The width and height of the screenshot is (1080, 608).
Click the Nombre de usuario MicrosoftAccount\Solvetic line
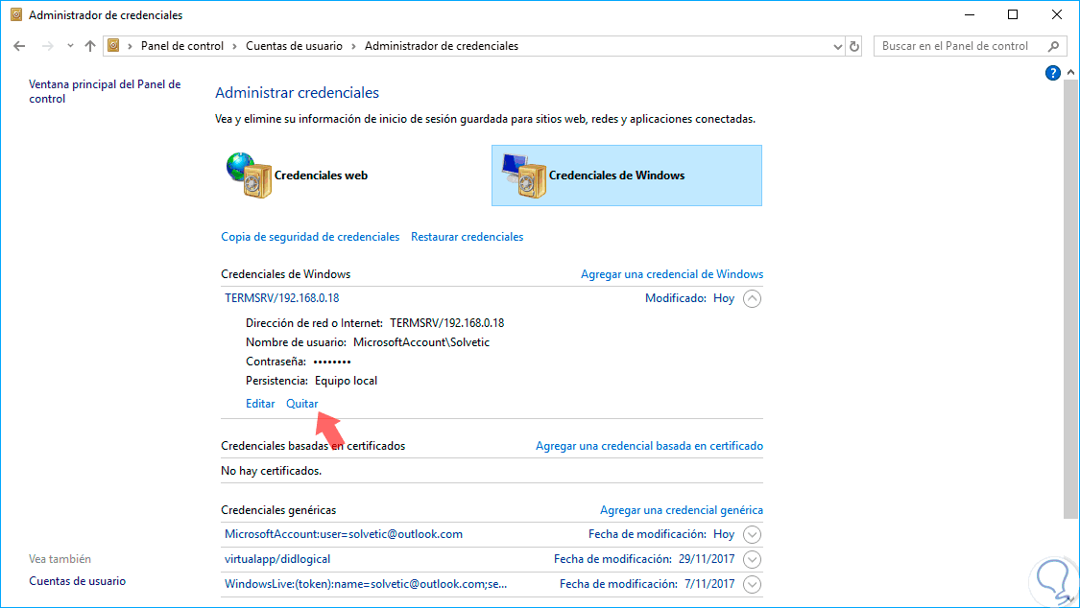(x=368, y=342)
